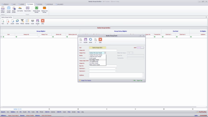This screenshot has width=208, height=117.
Task: Sort by the Banka Şube Adı column header
Action: click(x=73, y=34)
